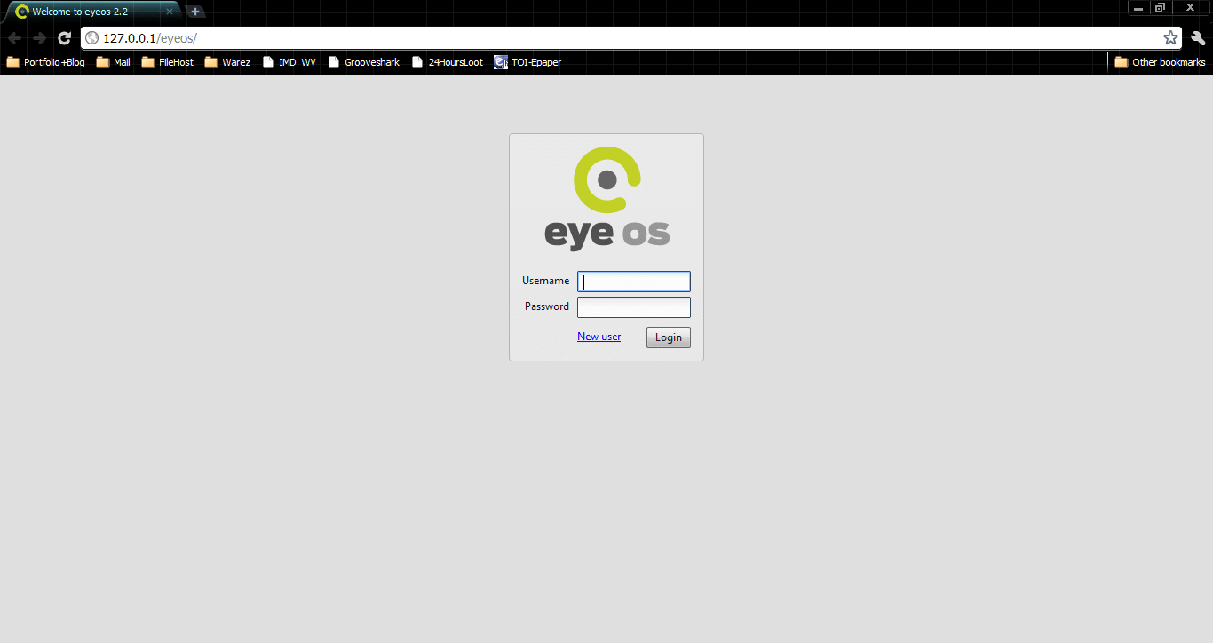Click the address bar showing 127.0.0.1/eyeos/
This screenshot has height=643, width=1213.
630,38
